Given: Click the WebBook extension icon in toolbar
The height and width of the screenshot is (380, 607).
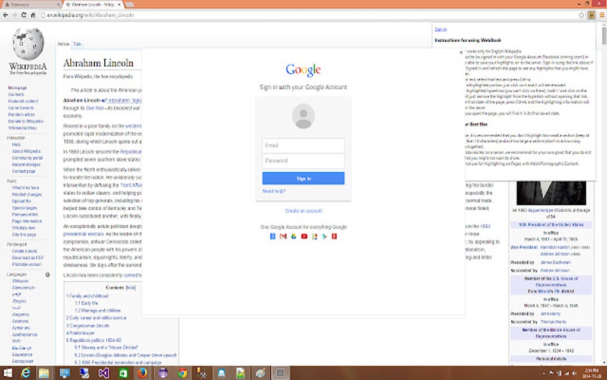Looking at the screenshot, I should 592,15.
